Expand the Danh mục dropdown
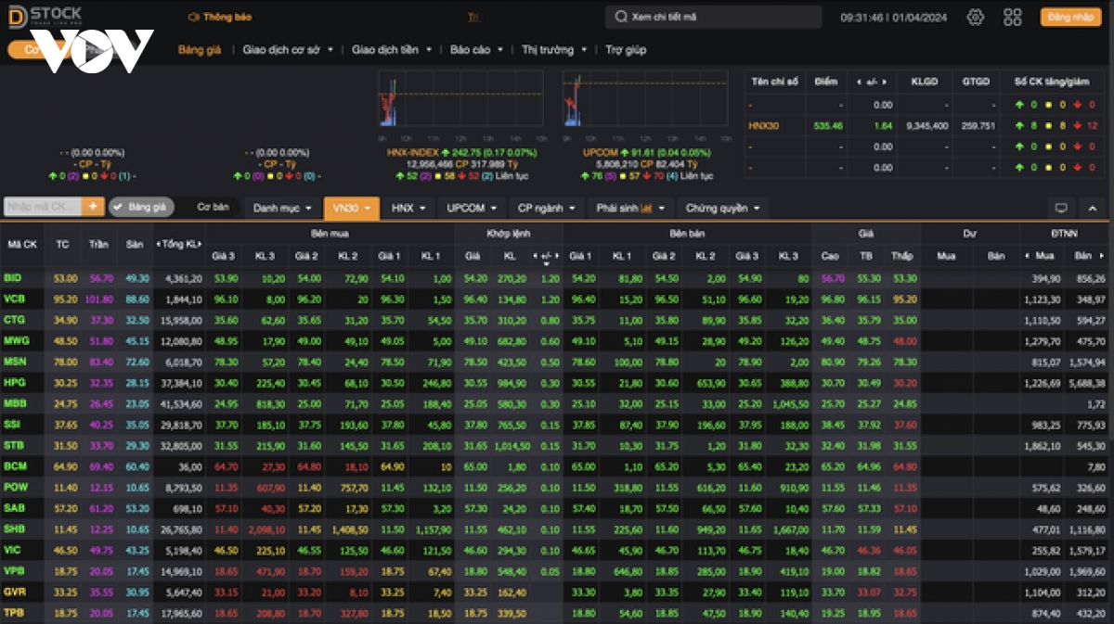The width and height of the screenshot is (1114, 624). point(281,208)
